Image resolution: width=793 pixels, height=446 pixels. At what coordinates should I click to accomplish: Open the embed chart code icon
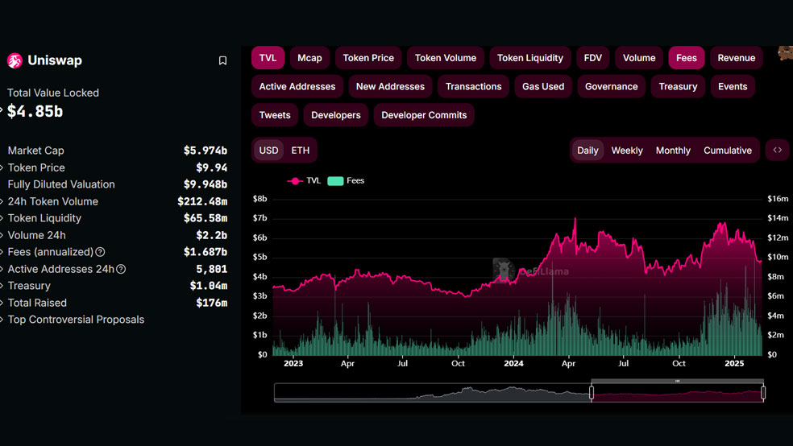tap(778, 150)
